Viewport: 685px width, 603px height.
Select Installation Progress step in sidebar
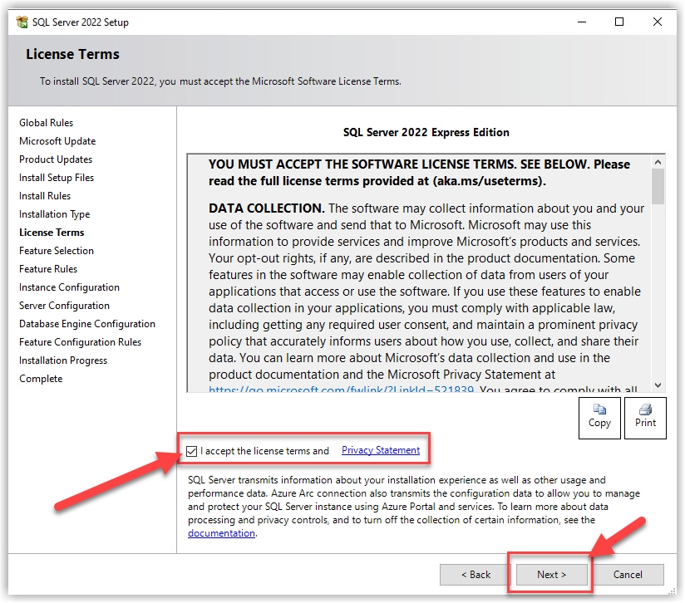63,360
